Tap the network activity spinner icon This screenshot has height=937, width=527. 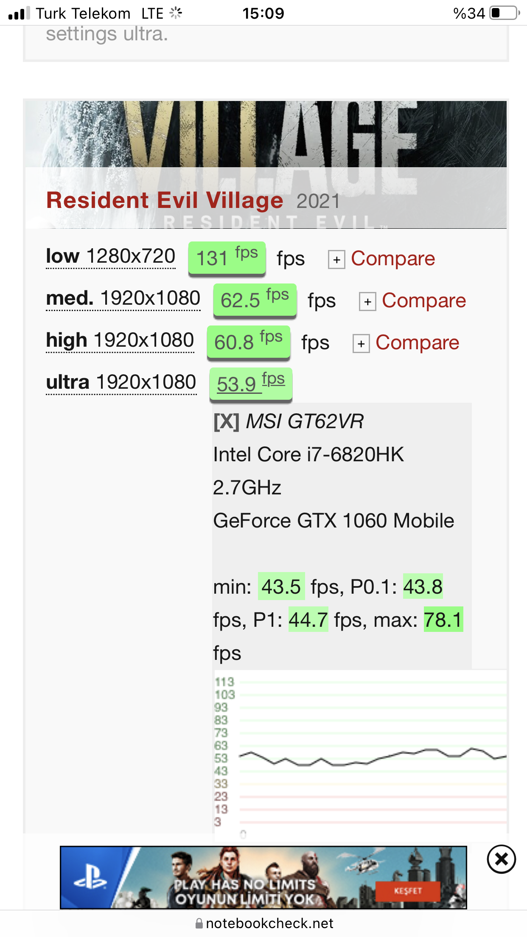point(176,13)
